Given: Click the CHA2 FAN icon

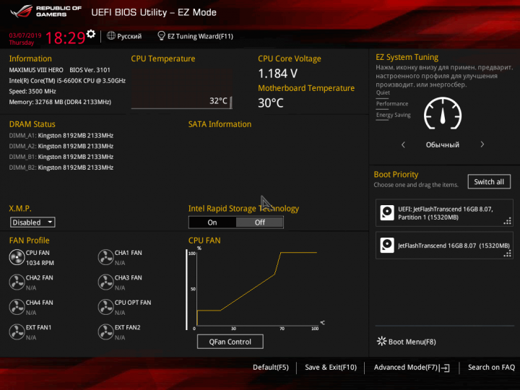Looking at the screenshot, I should click(x=17, y=282).
